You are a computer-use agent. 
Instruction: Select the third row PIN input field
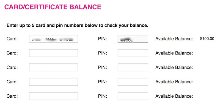pyautogui.click(x=133, y=67)
